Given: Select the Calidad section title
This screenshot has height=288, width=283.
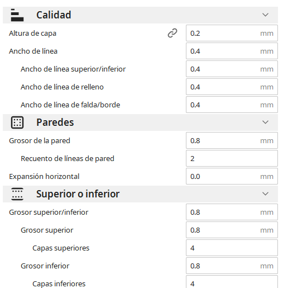Looking at the screenshot, I should click(x=54, y=15).
